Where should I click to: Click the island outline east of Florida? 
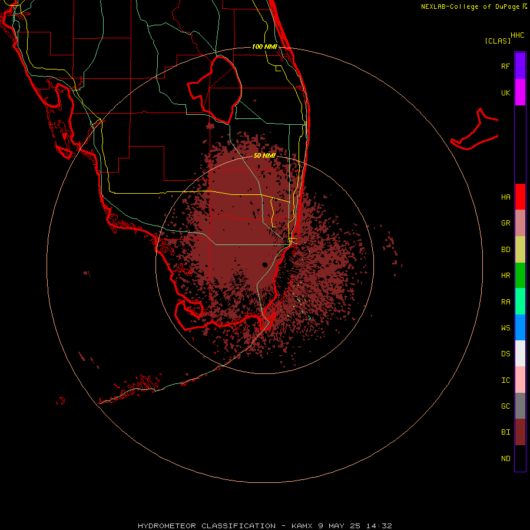point(474,130)
